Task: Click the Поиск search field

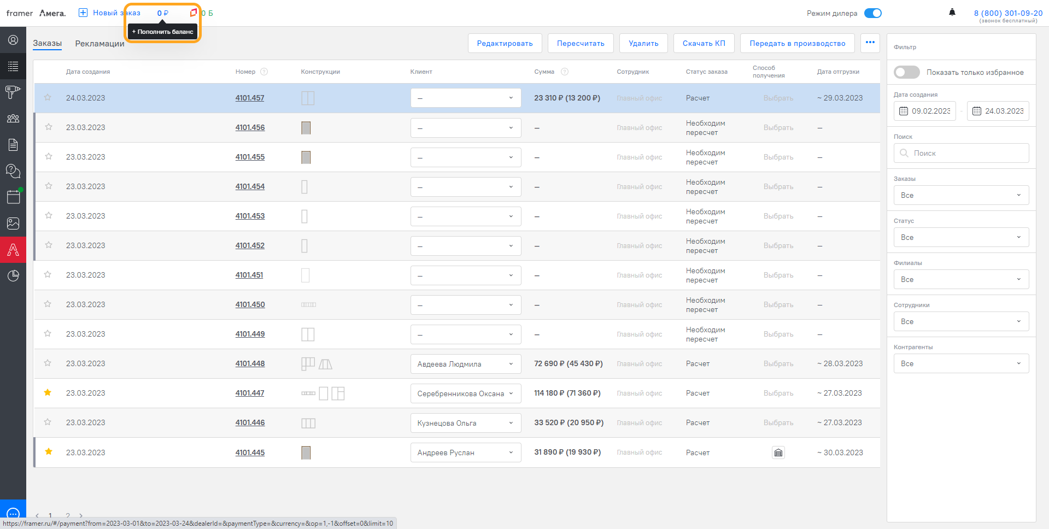Action: click(x=961, y=153)
